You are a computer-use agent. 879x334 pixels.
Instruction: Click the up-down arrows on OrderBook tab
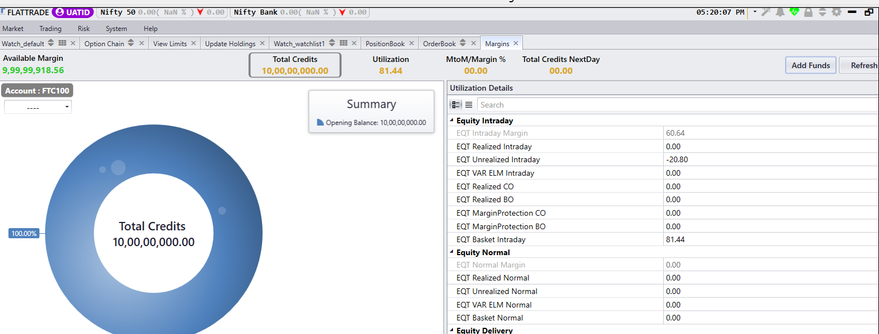click(x=463, y=43)
